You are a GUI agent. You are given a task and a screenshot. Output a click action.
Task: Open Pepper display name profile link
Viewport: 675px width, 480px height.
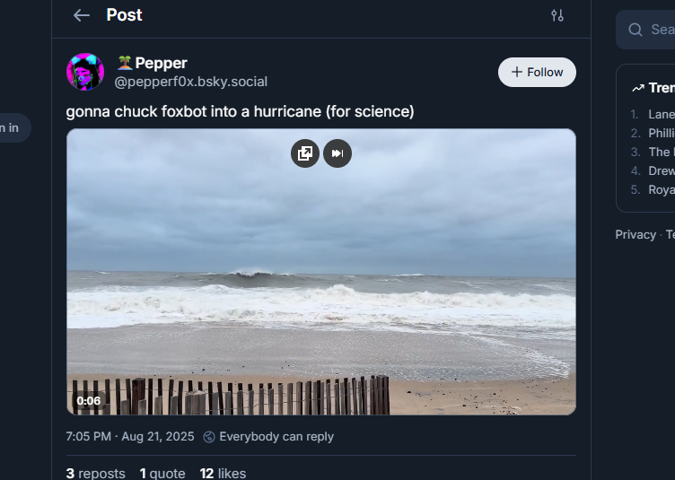click(161, 63)
